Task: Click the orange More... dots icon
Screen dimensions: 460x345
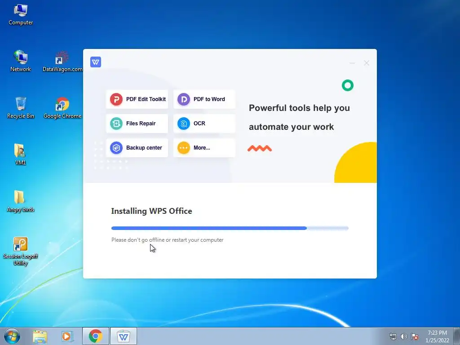Action: (184, 148)
